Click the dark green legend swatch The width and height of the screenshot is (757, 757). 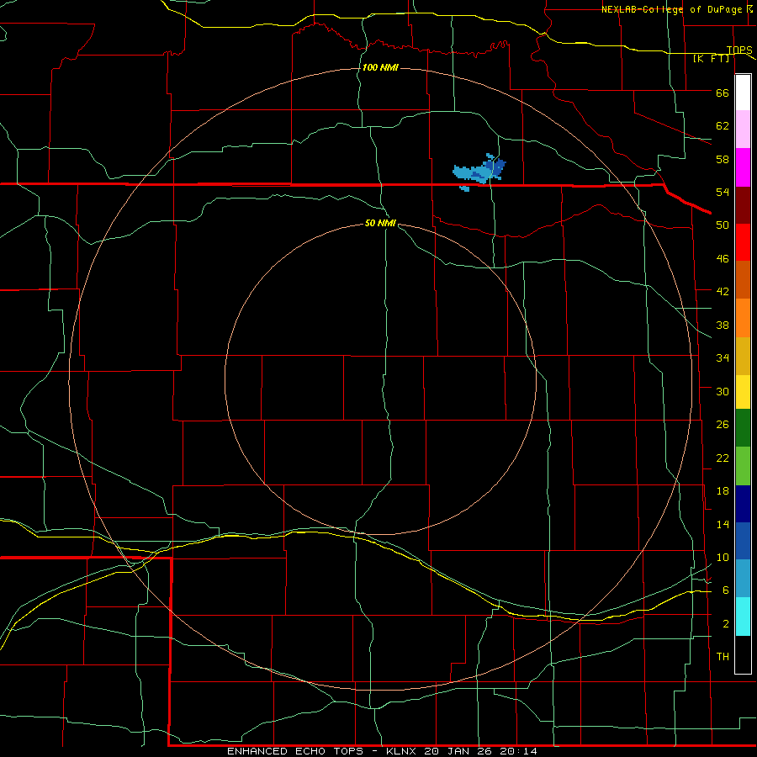click(x=743, y=428)
